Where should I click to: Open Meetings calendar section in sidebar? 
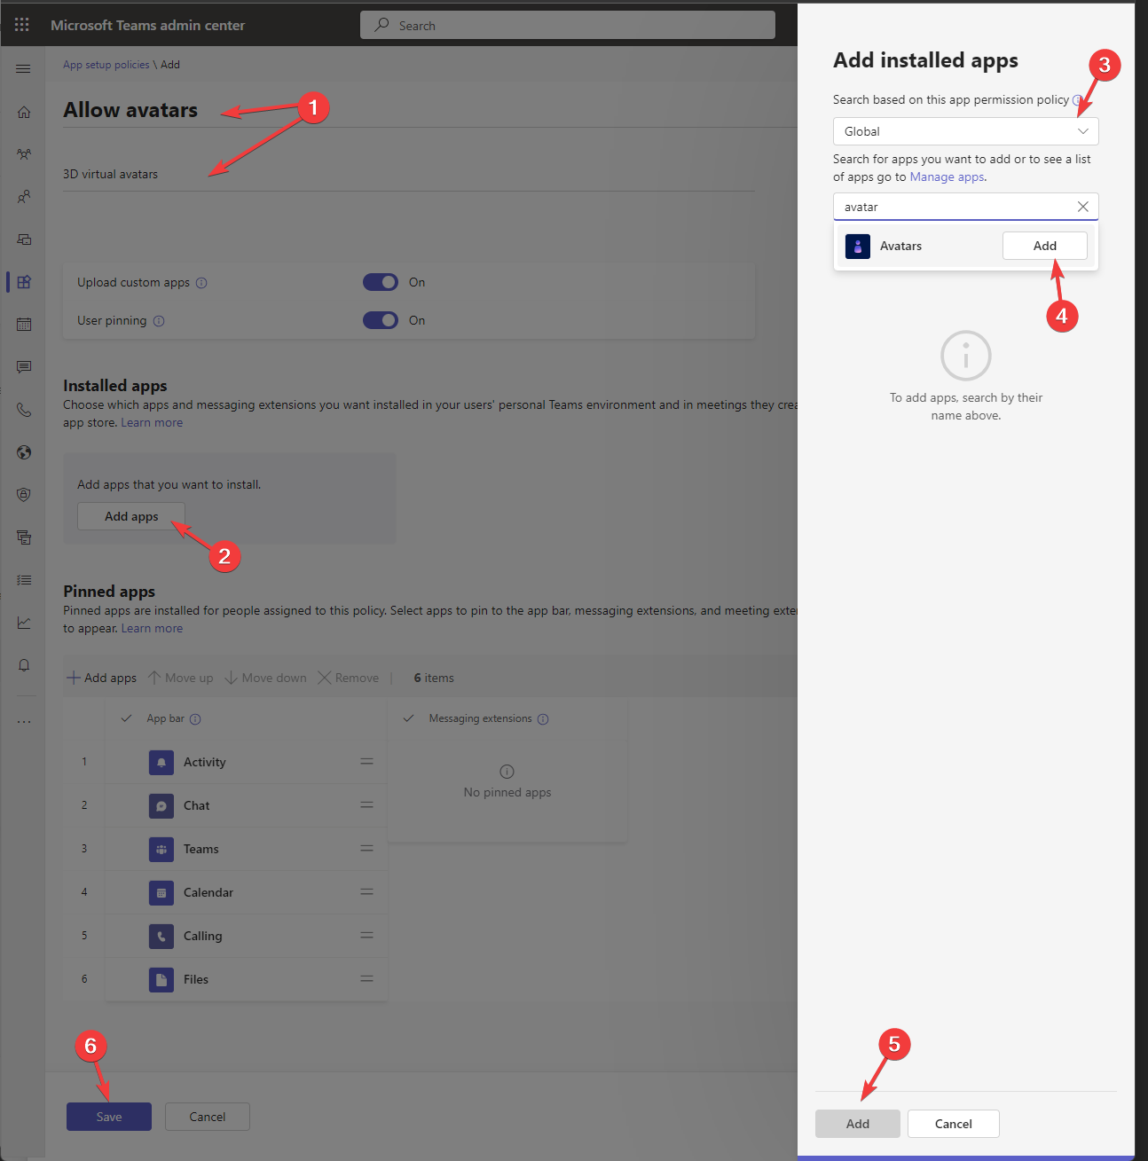24,325
